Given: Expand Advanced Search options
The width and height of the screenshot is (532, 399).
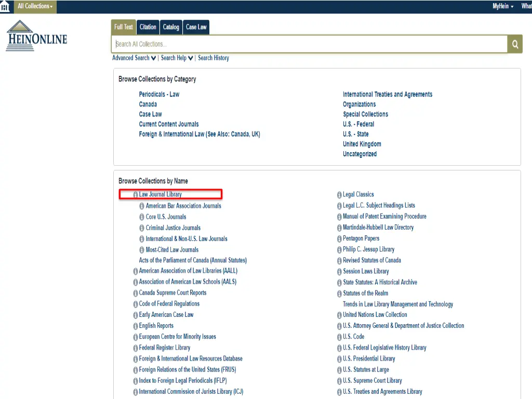Looking at the screenshot, I should coord(134,58).
